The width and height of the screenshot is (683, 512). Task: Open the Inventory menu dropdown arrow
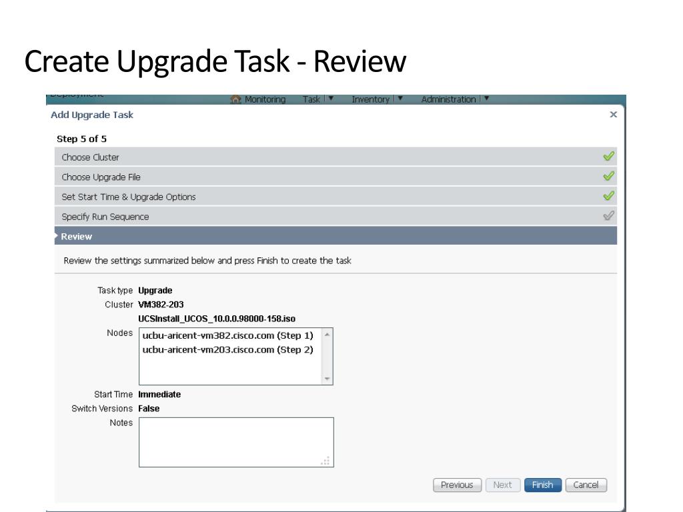coord(400,99)
